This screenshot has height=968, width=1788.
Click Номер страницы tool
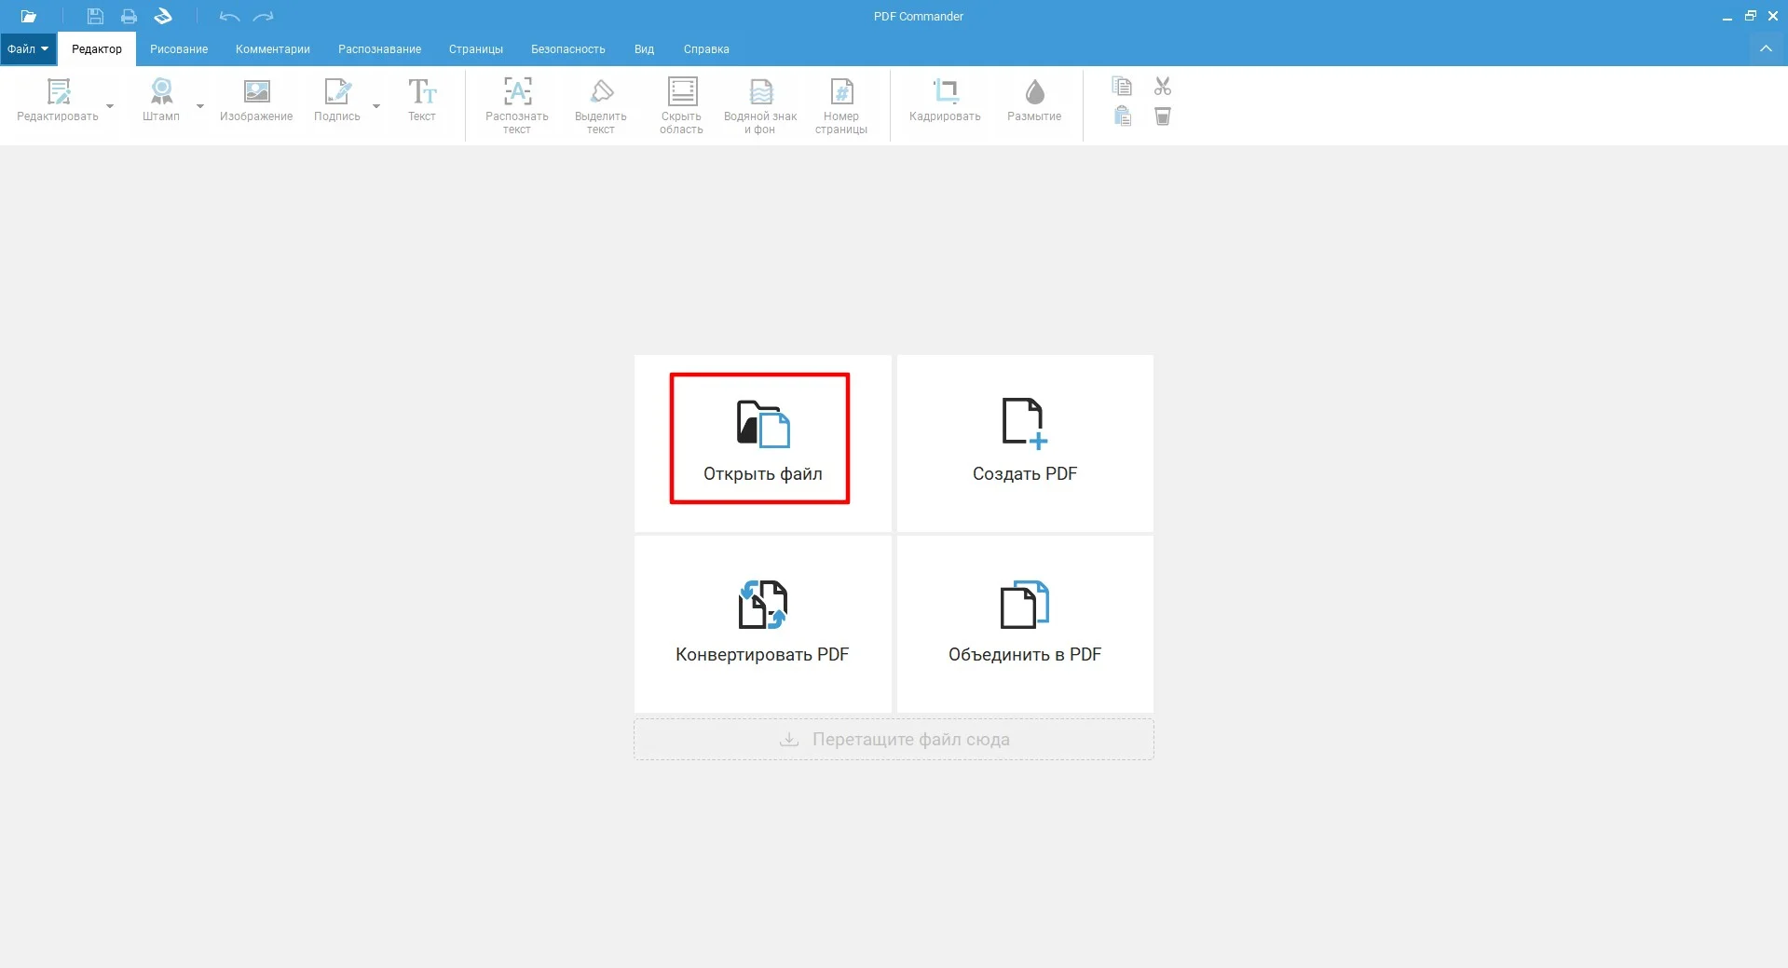click(841, 105)
